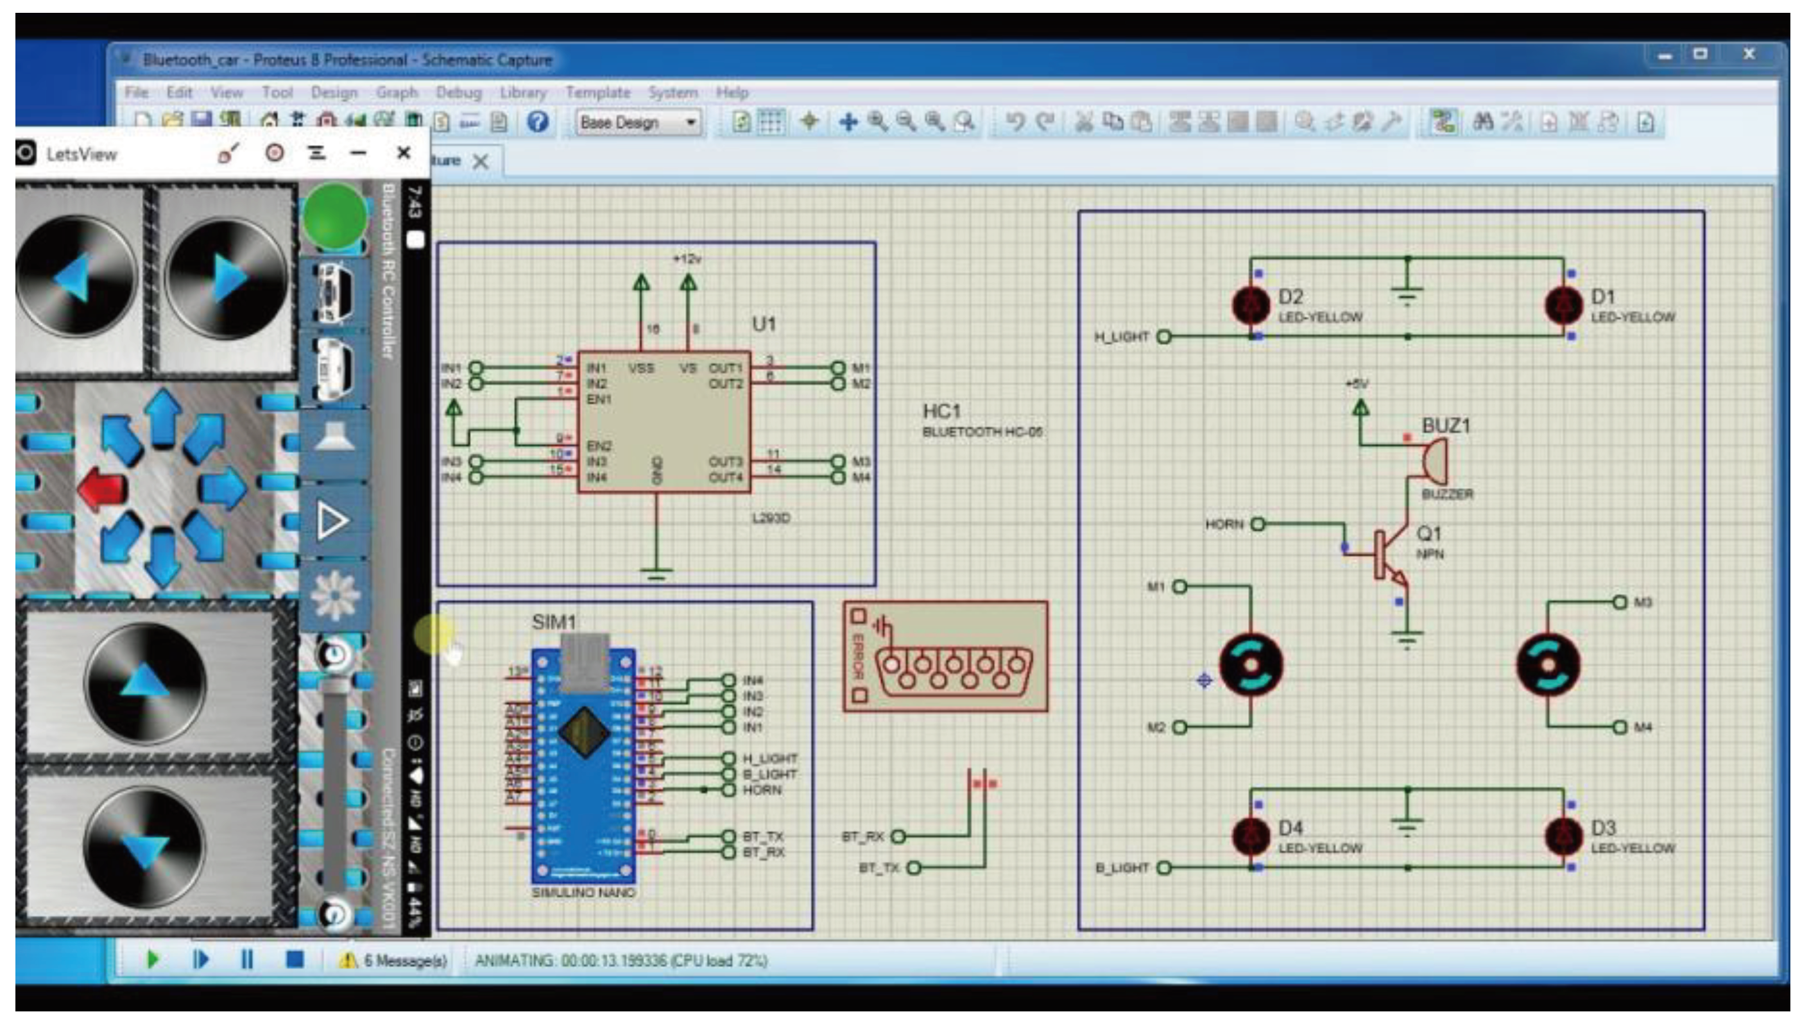This screenshot has width=1809, height=1030.
Task: Open the Library menu
Action: point(522,92)
